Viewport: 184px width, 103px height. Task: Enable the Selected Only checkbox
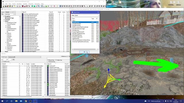(x=48, y=62)
